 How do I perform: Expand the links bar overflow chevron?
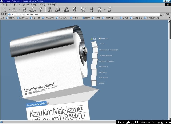click(170, 18)
